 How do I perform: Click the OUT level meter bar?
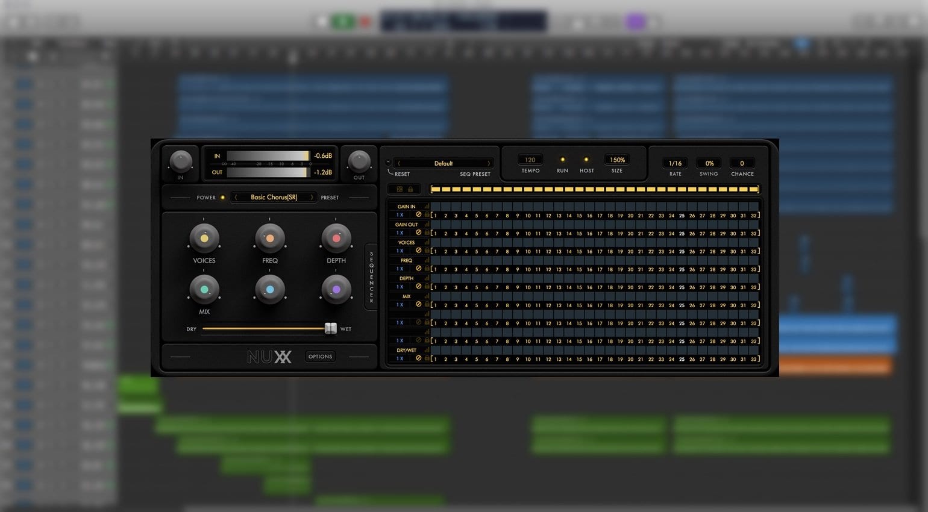point(268,172)
